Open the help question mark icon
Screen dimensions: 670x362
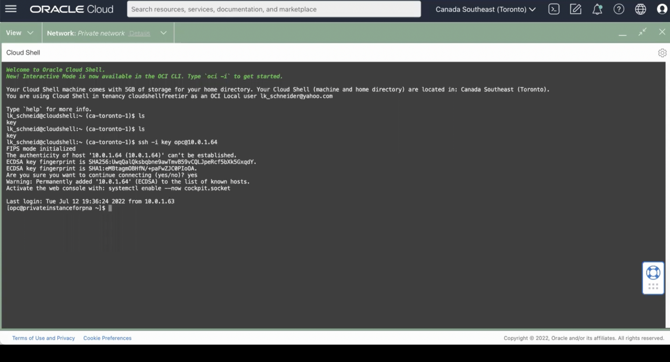tap(619, 9)
